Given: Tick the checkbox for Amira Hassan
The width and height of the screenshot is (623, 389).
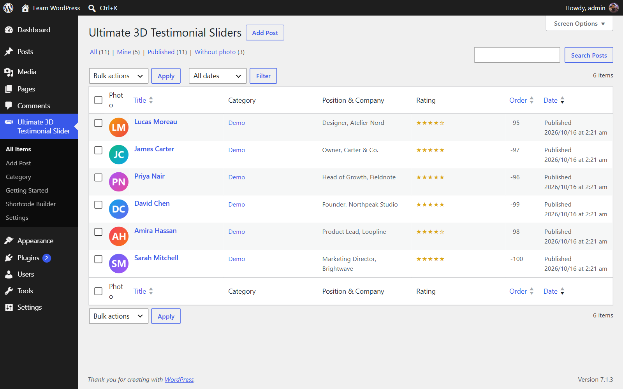Looking at the screenshot, I should [99, 232].
